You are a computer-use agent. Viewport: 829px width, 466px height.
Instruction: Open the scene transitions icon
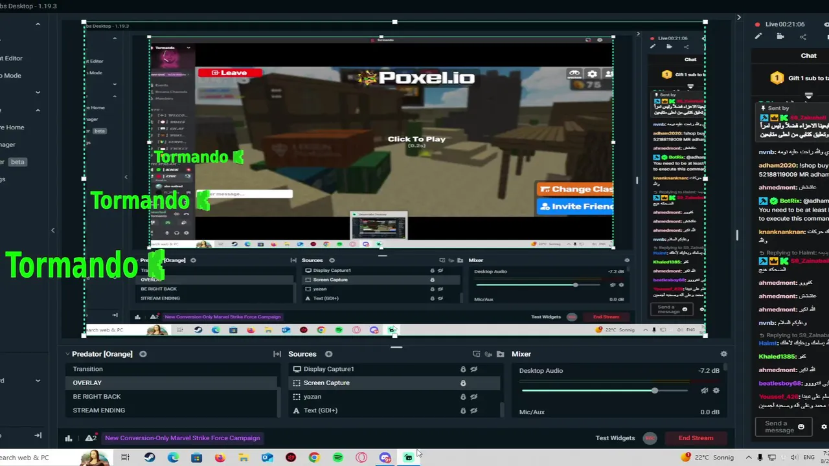(x=277, y=354)
